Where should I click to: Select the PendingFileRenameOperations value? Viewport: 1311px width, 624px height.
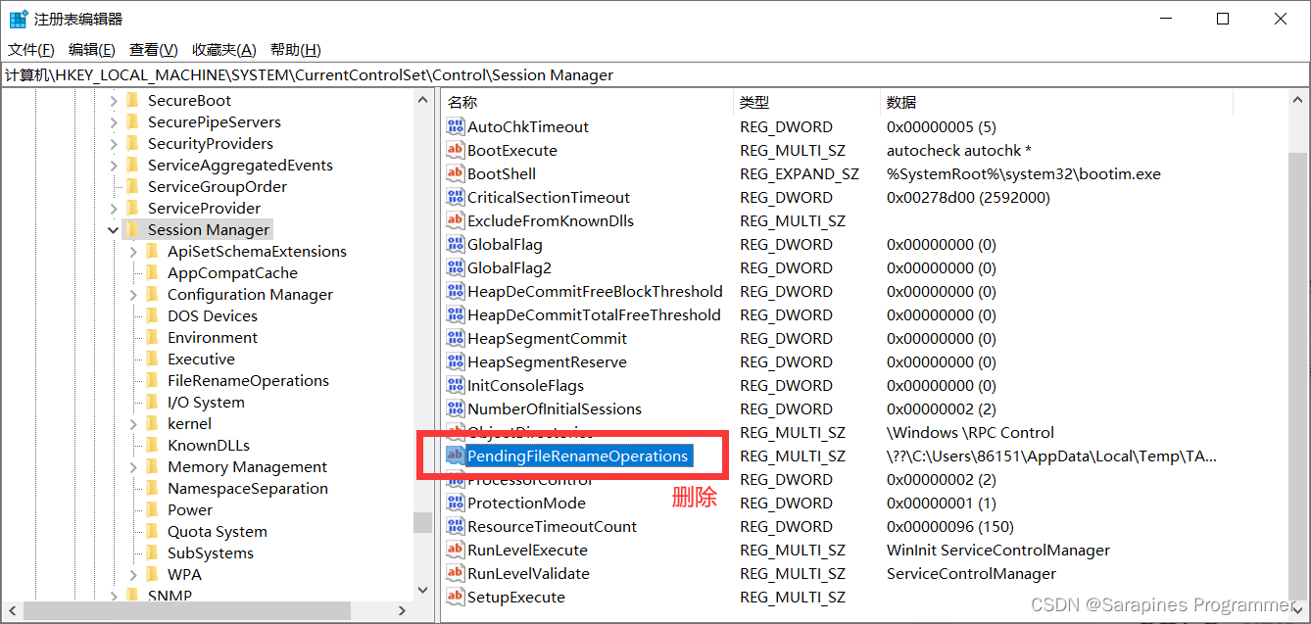pyautogui.click(x=578, y=456)
